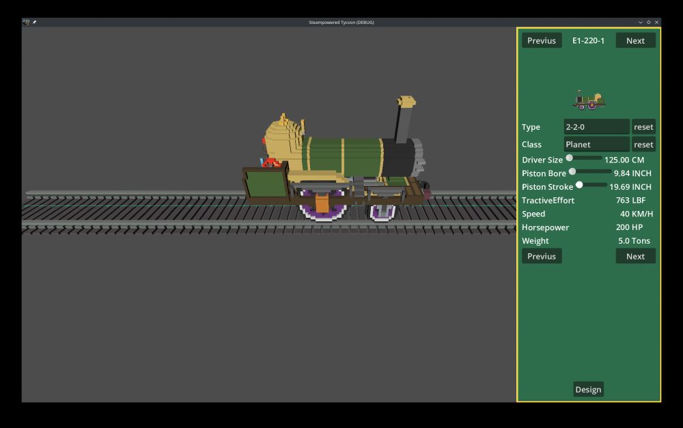Click the Horsepower label
Image resolution: width=683 pixels, height=428 pixels.
click(545, 227)
